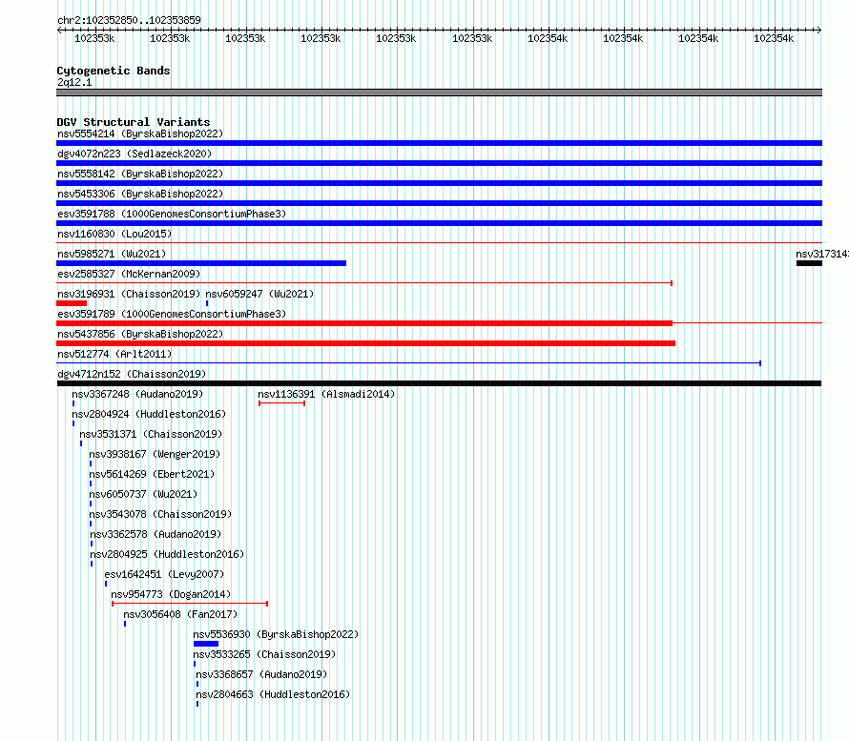Select nsv3362578 (Audano2019) label
The image size is (849, 741).
pyautogui.click(x=155, y=534)
